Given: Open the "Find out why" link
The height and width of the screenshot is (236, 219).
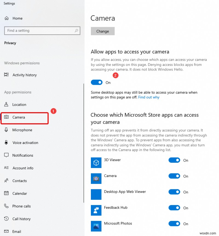Looking at the screenshot, I should point(149,97).
